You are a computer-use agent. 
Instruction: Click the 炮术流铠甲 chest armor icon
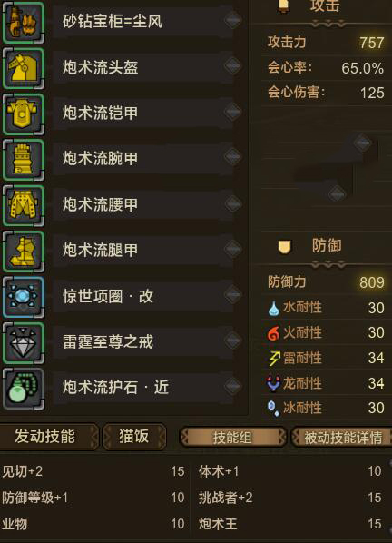coord(24,114)
